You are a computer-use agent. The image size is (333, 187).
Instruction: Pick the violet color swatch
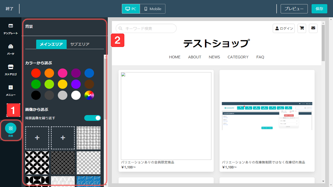[76, 84]
